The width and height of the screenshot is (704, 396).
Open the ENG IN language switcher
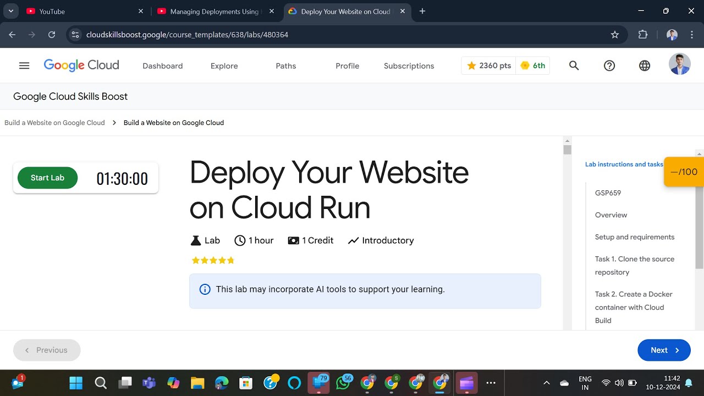coord(585,383)
